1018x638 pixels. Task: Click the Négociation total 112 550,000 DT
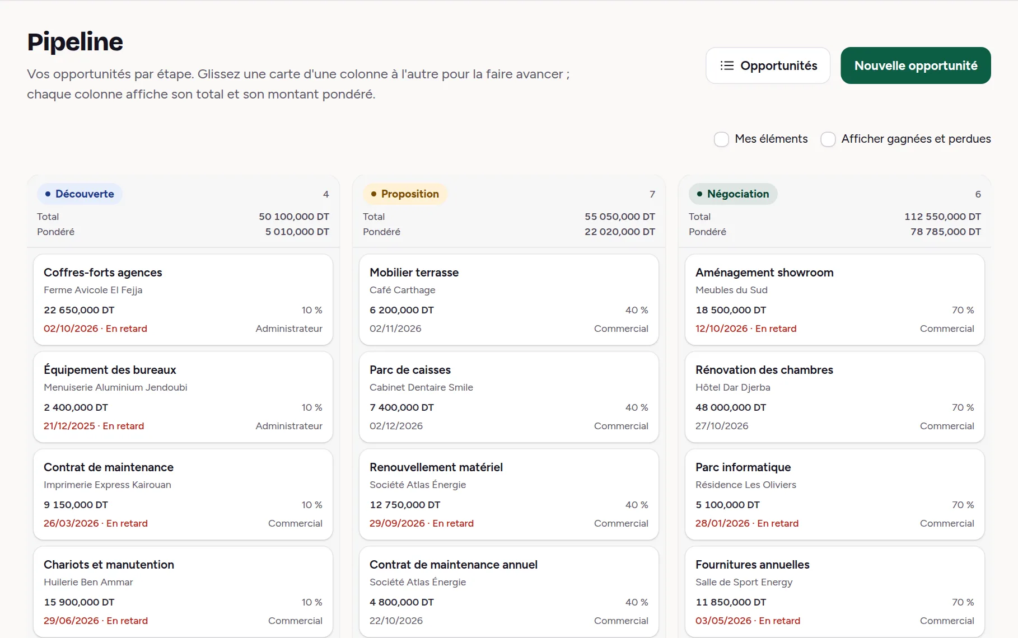point(942,217)
